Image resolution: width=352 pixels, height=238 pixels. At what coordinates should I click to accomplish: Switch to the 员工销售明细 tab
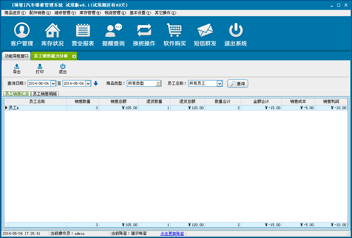(45, 94)
